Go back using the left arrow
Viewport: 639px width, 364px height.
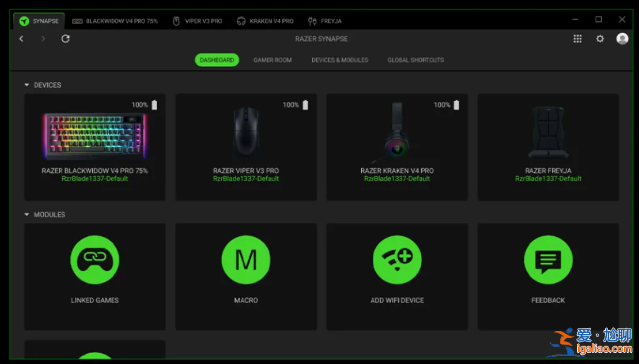pos(21,39)
